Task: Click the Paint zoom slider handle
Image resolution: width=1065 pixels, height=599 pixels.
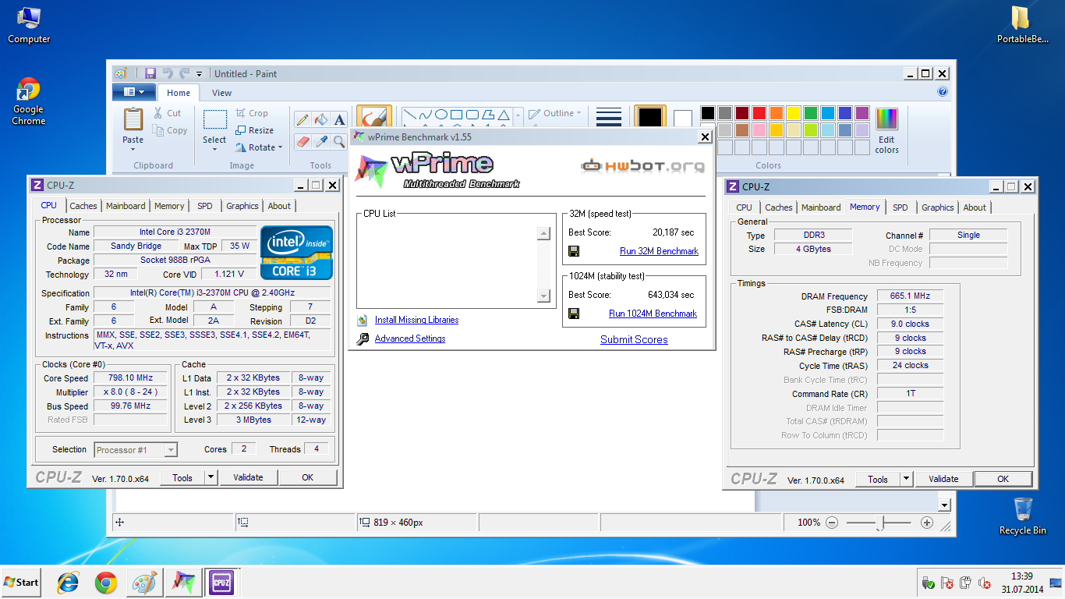Action: pos(880,523)
